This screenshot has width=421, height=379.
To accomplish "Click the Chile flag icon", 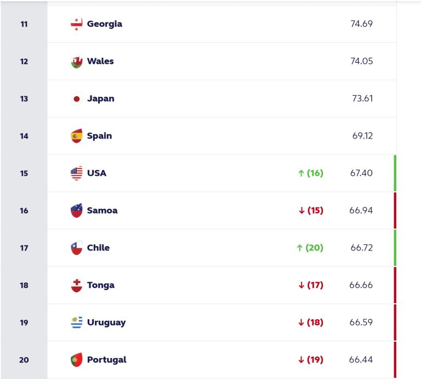I will 76,248.
